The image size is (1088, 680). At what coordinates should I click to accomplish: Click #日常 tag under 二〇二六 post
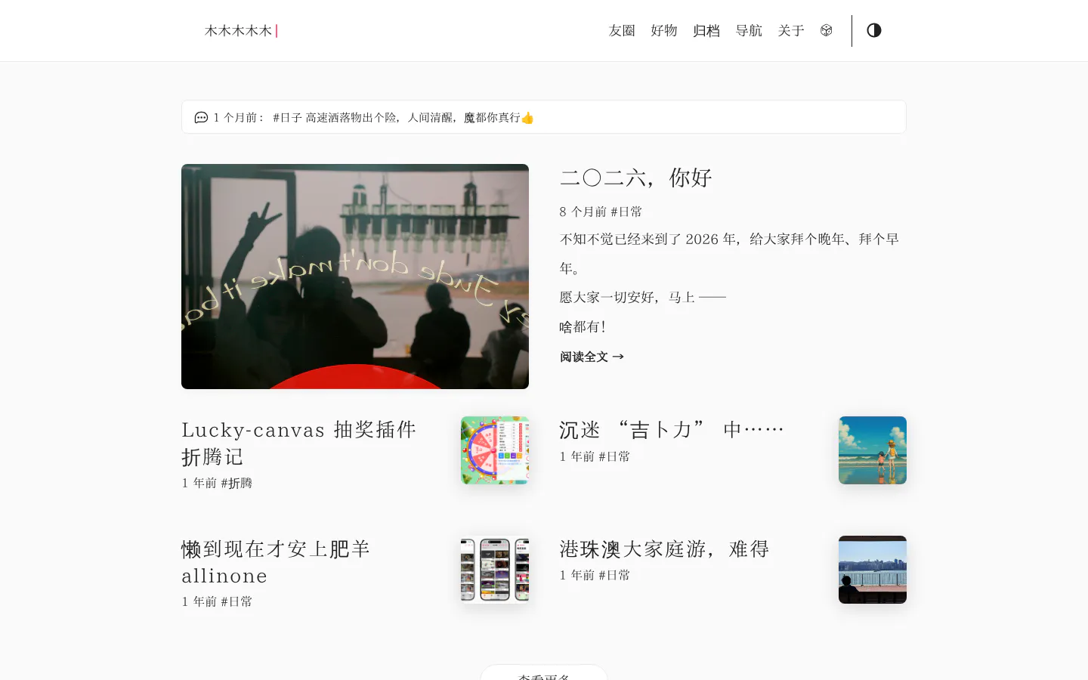click(626, 212)
